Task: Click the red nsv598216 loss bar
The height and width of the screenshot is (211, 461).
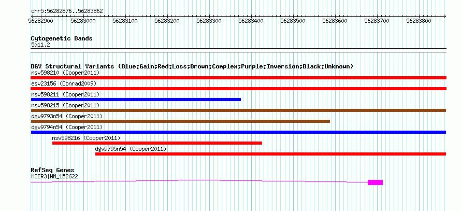Action: [x=157, y=143]
